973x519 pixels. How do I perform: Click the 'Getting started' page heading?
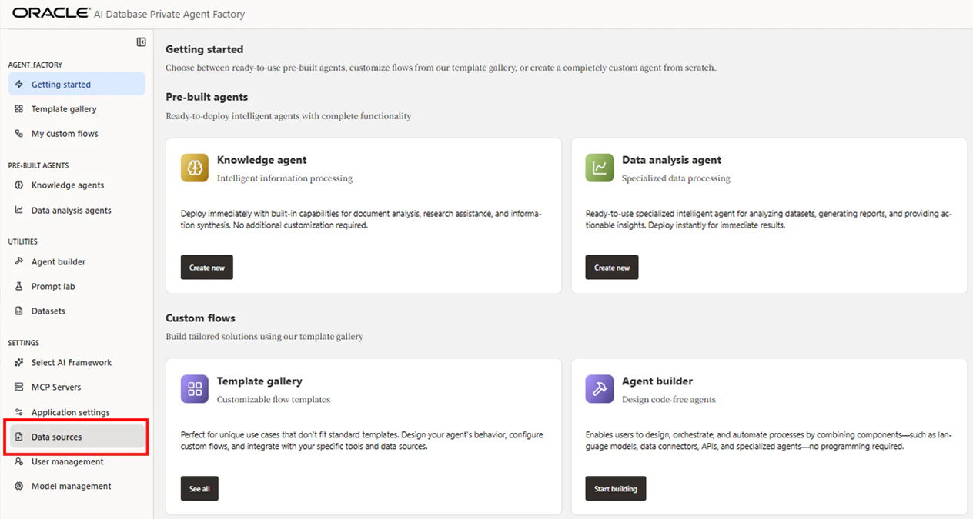coord(205,49)
